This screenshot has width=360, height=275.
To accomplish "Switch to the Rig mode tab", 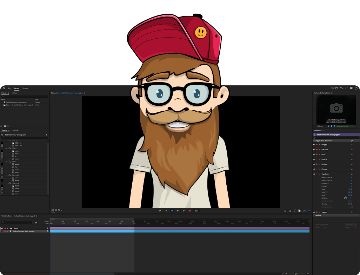I will (x=9, y=88).
